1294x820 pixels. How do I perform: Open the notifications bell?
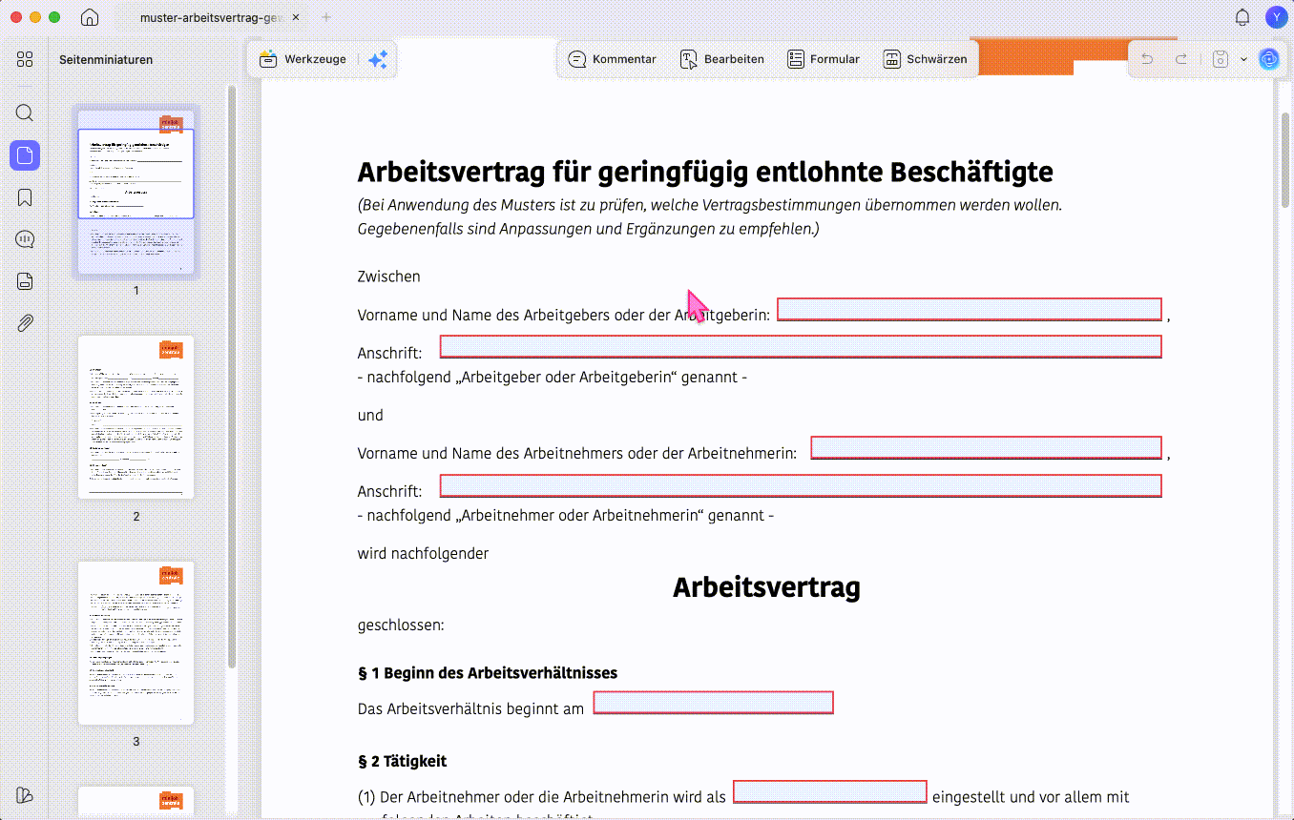click(x=1242, y=17)
